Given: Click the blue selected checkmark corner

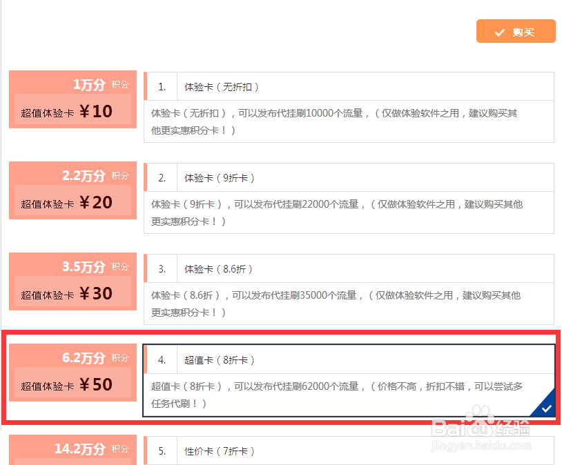Looking at the screenshot, I should (x=545, y=407).
